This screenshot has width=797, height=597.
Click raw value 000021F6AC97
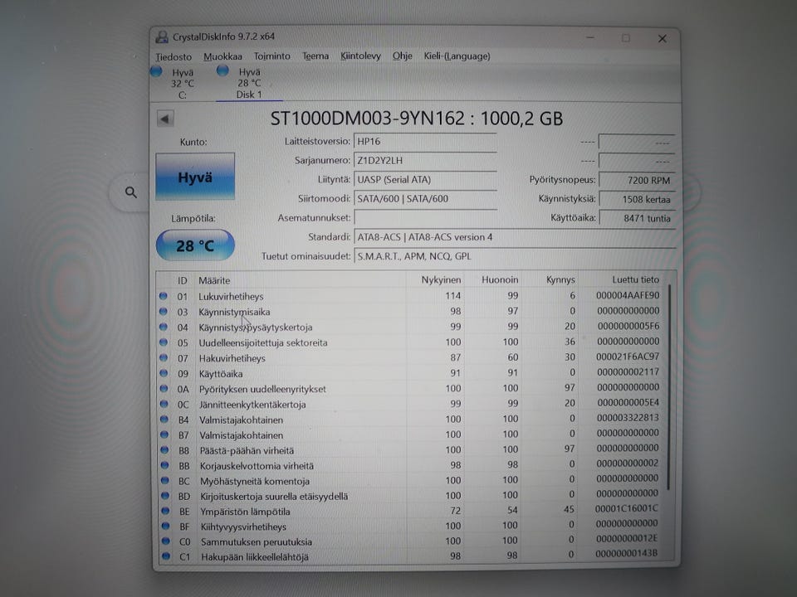pyautogui.click(x=628, y=357)
